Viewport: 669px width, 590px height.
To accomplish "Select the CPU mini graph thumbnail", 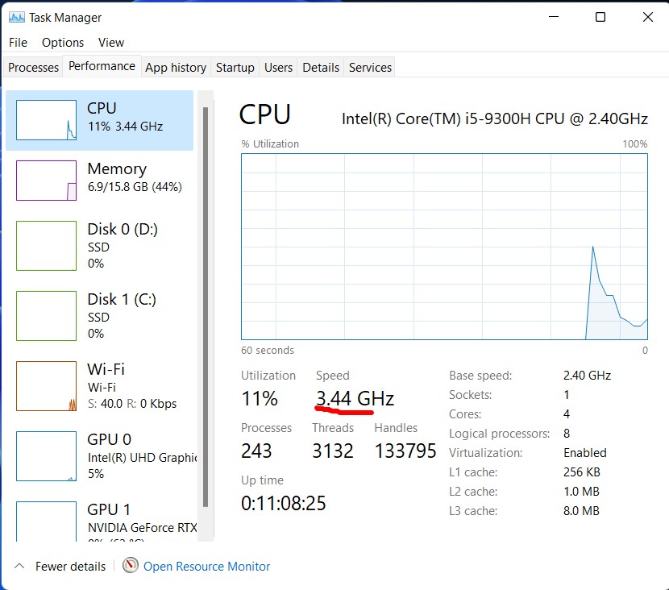I will click(x=46, y=120).
